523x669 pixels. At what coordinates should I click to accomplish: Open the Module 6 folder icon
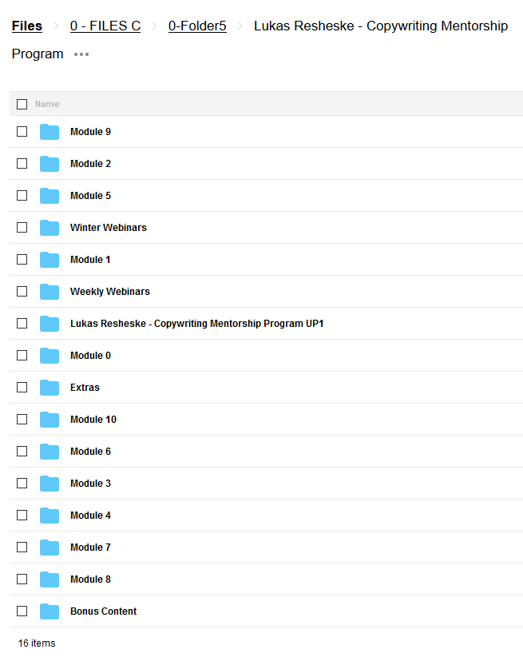(50, 452)
